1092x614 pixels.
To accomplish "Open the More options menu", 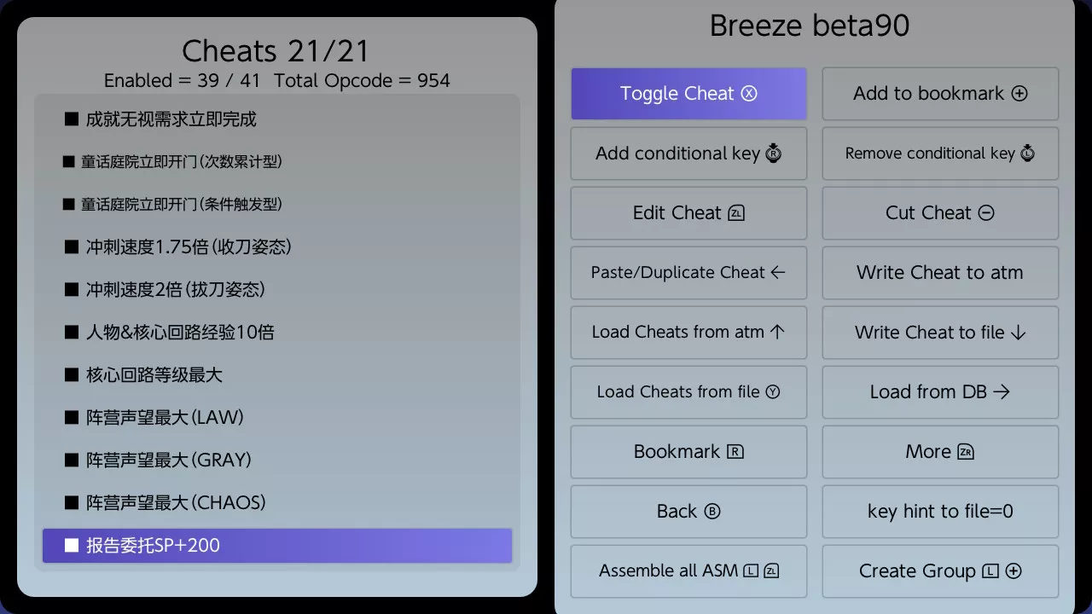I will pos(940,452).
